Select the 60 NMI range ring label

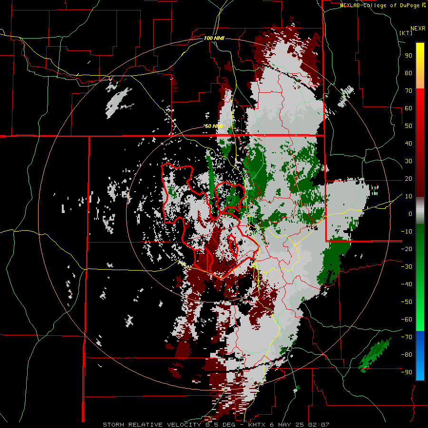[x=214, y=126]
